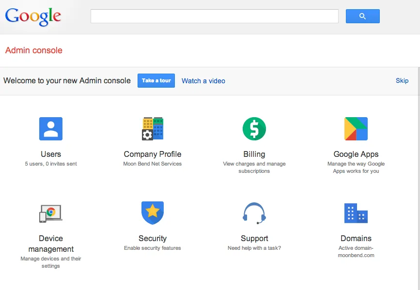Click 'Manage the way Google Apps works' text
The width and height of the screenshot is (420, 290).
(356, 168)
